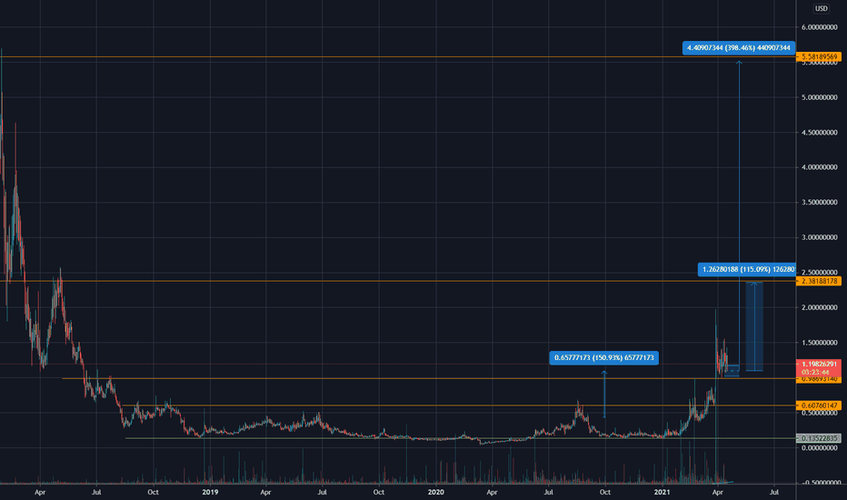This screenshot has width=847, height=500.
Task: Select the grey 0.13522835 price label
Action: [x=818, y=438]
